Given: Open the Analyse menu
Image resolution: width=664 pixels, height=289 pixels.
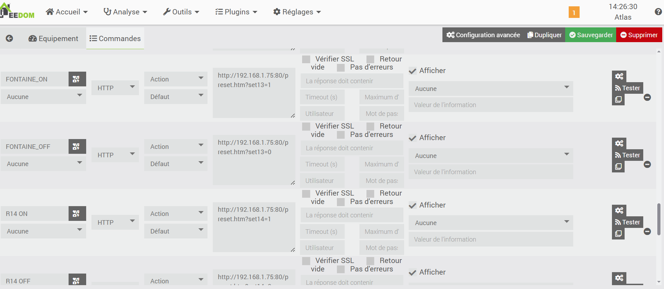Looking at the screenshot, I should [125, 12].
